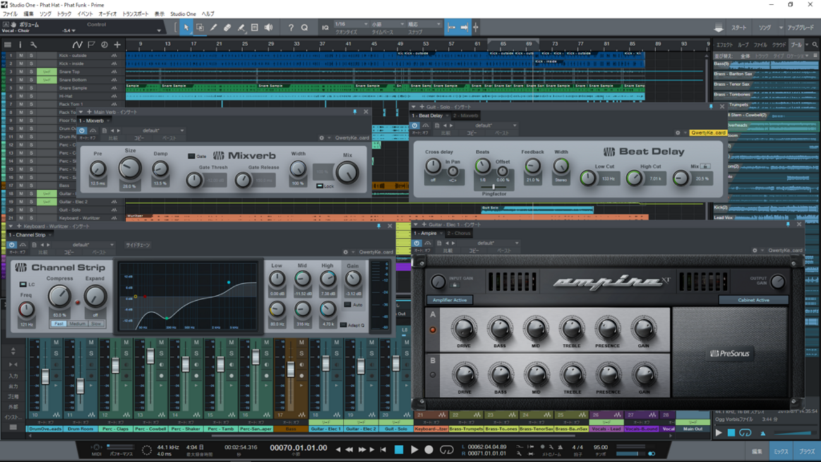Click Amplifier Active button in Ampire

pos(449,300)
